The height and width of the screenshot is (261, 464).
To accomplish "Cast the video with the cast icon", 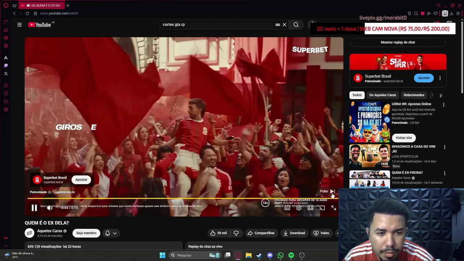I will (x=322, y=208).
